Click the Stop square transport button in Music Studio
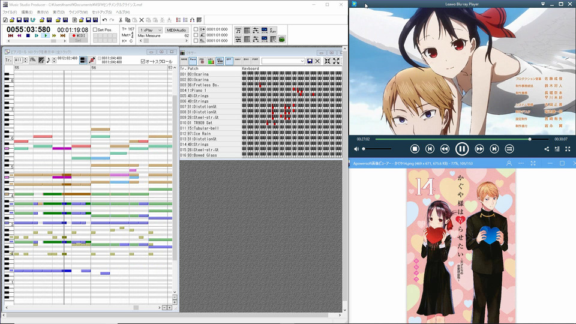Viewport: 576px width, 324px height. [x=28, y=35]
